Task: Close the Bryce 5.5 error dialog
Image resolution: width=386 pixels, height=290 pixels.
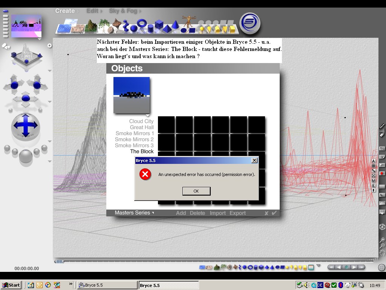Action: pos(254,160)
